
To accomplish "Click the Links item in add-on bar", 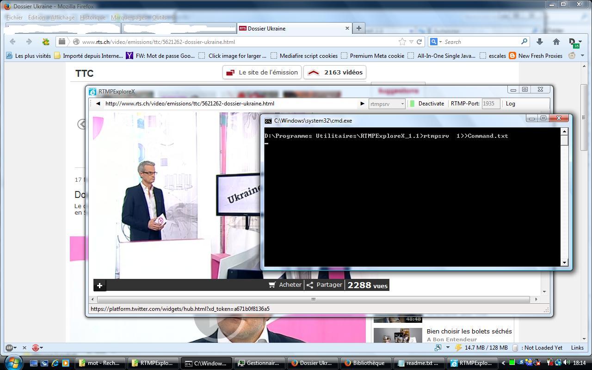I will coord(577,347).
